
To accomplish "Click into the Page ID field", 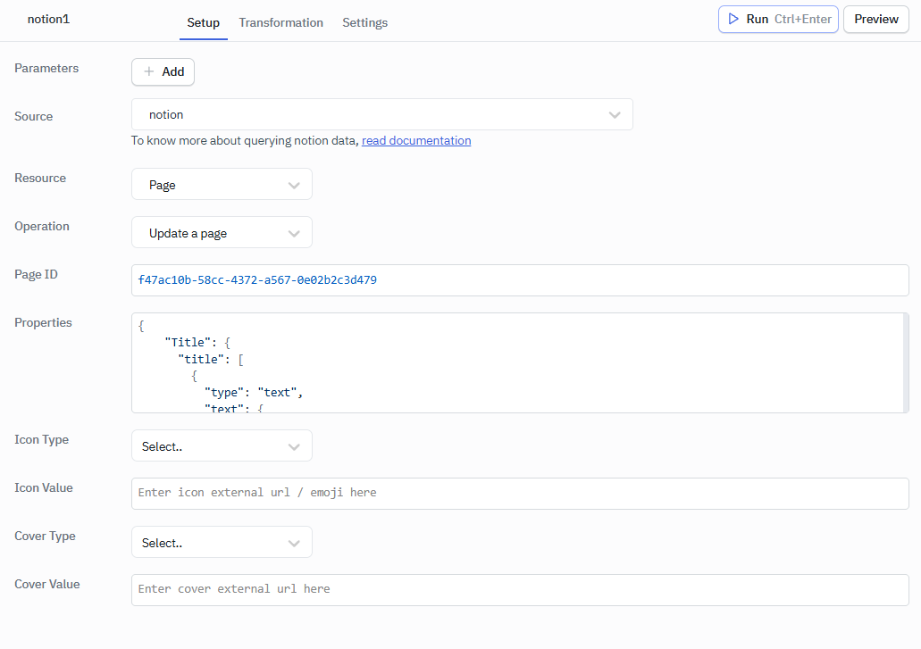I will click(x=520, y=280).
